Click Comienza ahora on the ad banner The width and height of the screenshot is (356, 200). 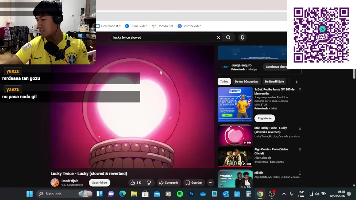click(x=276, y=67)
